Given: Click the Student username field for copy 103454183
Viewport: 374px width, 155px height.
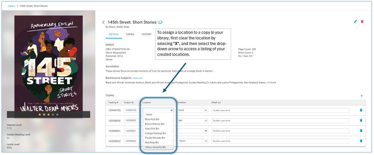Looking at the screenshot, I should point(280,110).
